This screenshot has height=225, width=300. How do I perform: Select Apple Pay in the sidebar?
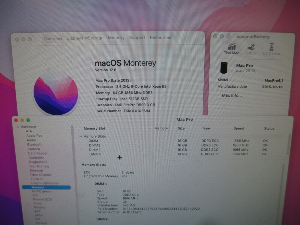34,135
